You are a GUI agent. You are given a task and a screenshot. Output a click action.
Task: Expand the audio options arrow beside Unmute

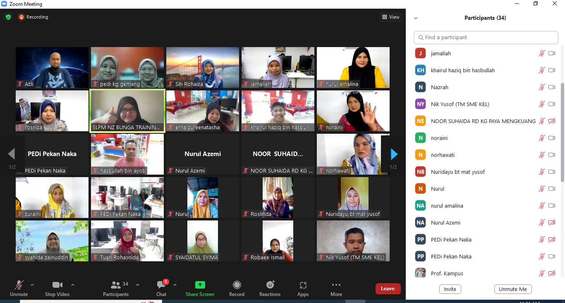tap(32, 285)
